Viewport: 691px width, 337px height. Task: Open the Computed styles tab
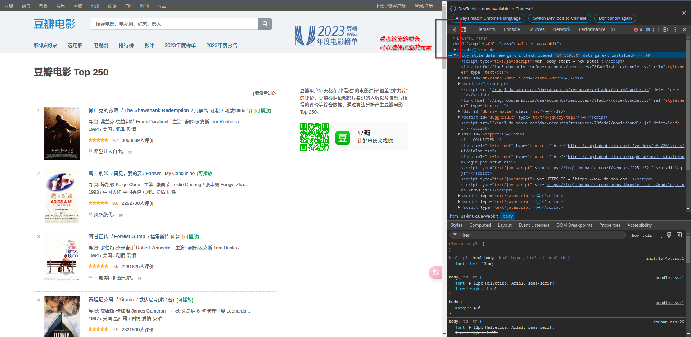pyautogui.click(x=480, y=225)
